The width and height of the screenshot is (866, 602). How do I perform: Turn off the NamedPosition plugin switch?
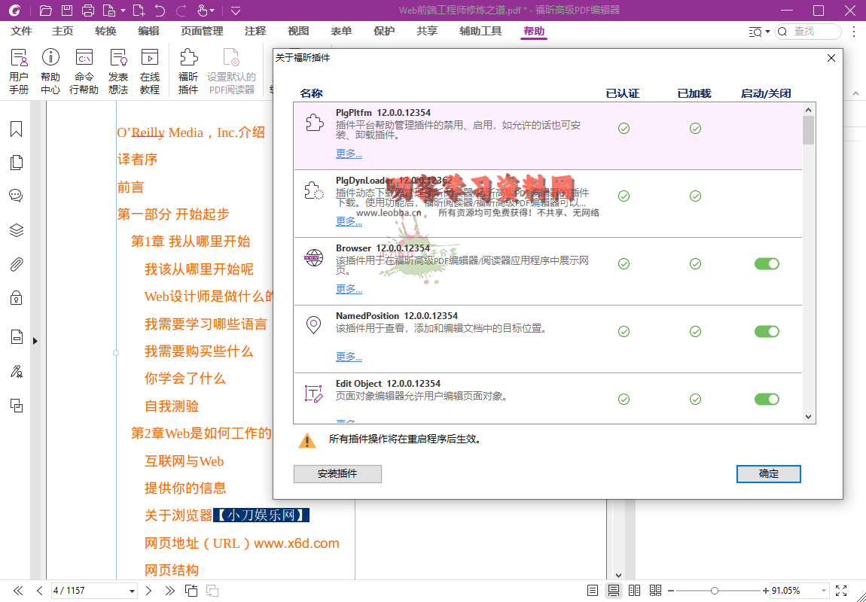coord(767,331)
